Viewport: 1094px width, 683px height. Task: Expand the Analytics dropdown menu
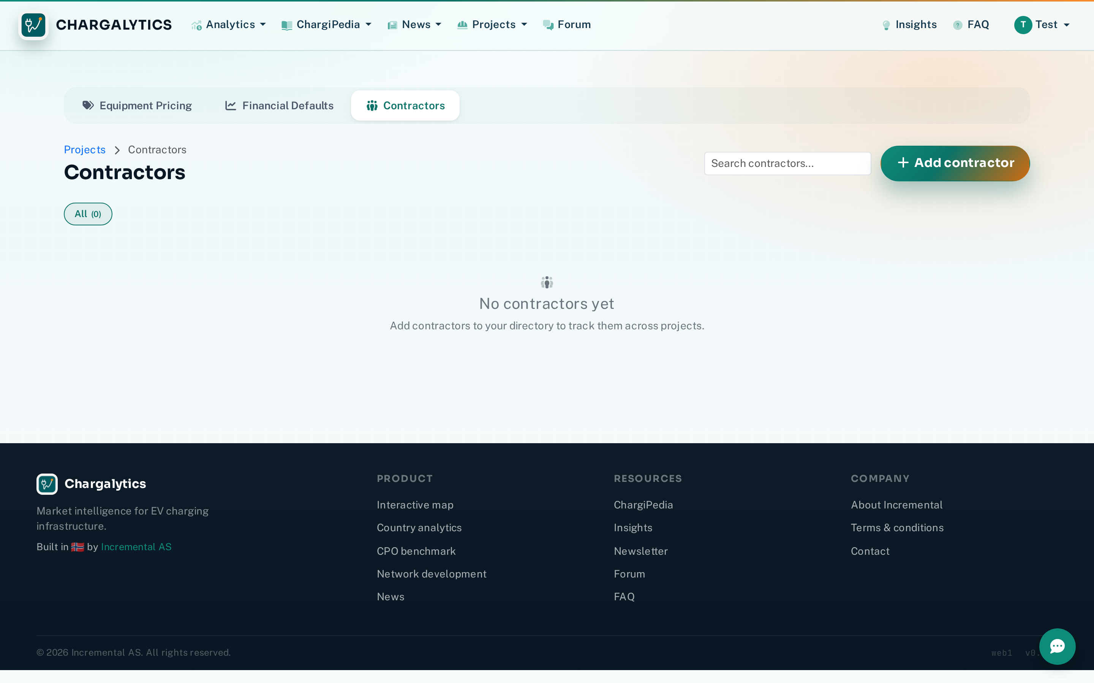229,25
